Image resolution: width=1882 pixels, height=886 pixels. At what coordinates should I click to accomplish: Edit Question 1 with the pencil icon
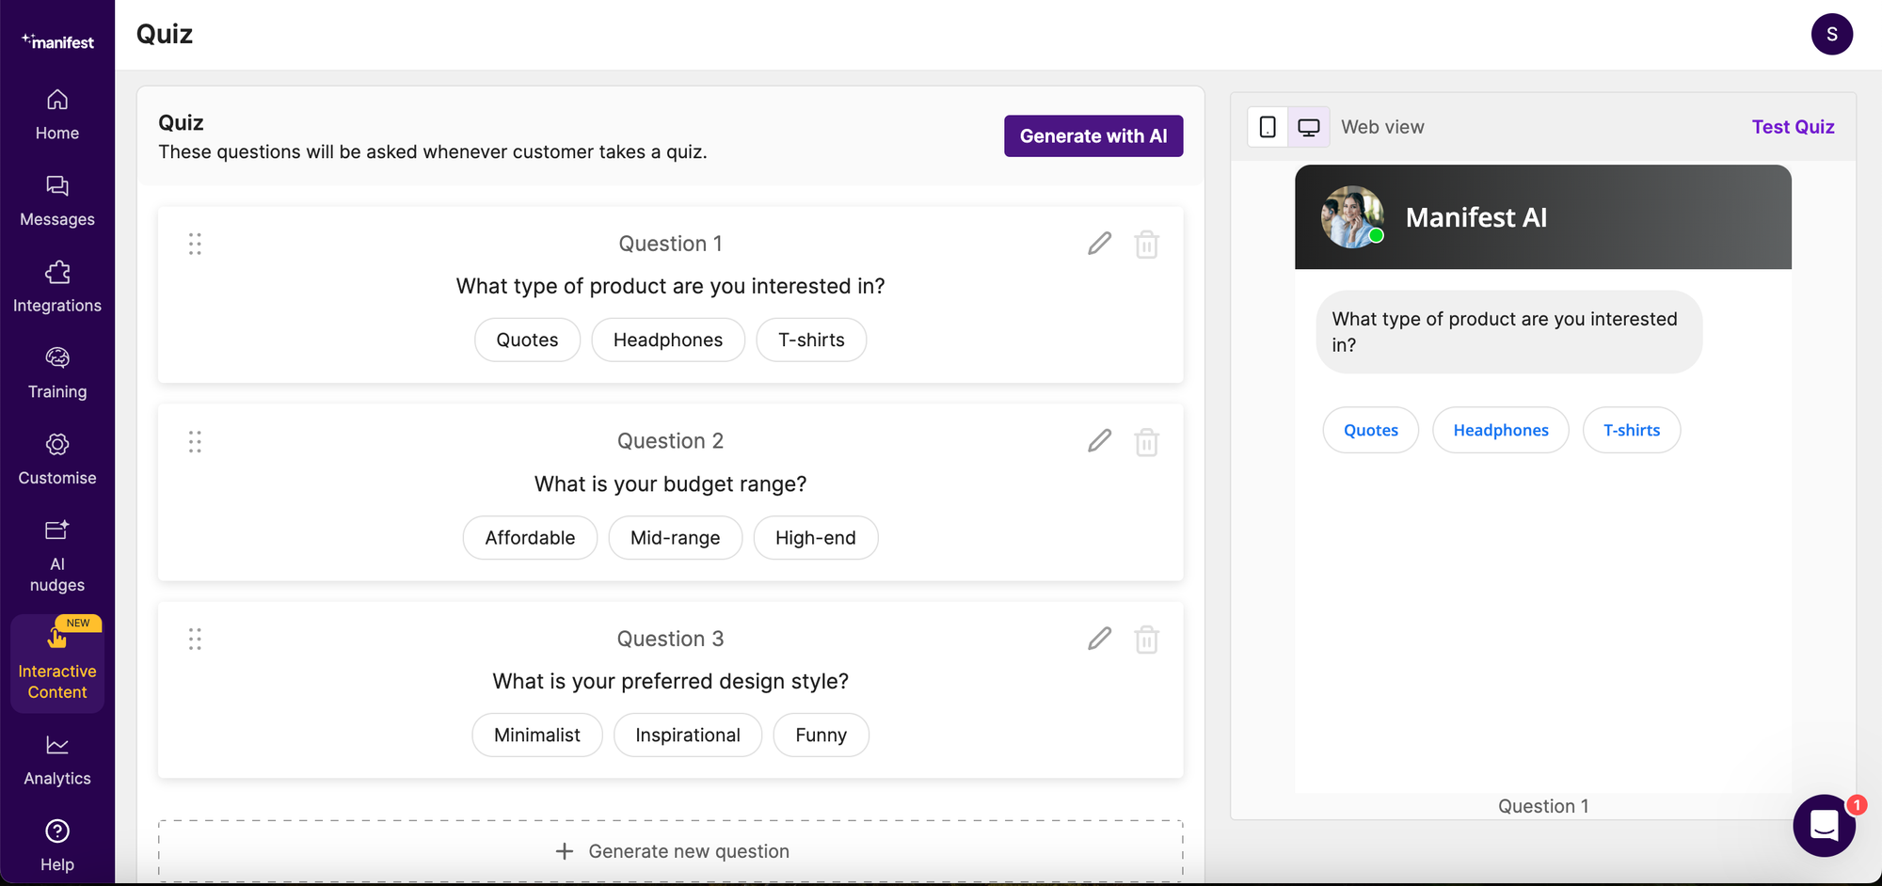[1098, 244]
